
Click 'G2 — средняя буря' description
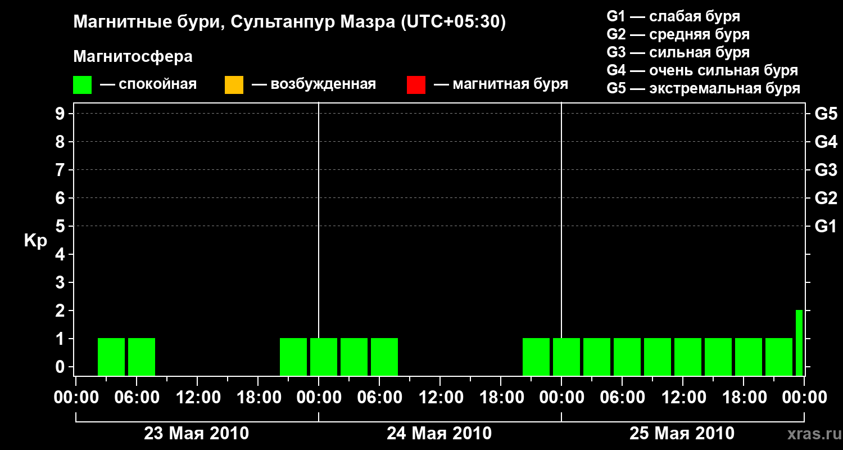(x=678, y=34)
